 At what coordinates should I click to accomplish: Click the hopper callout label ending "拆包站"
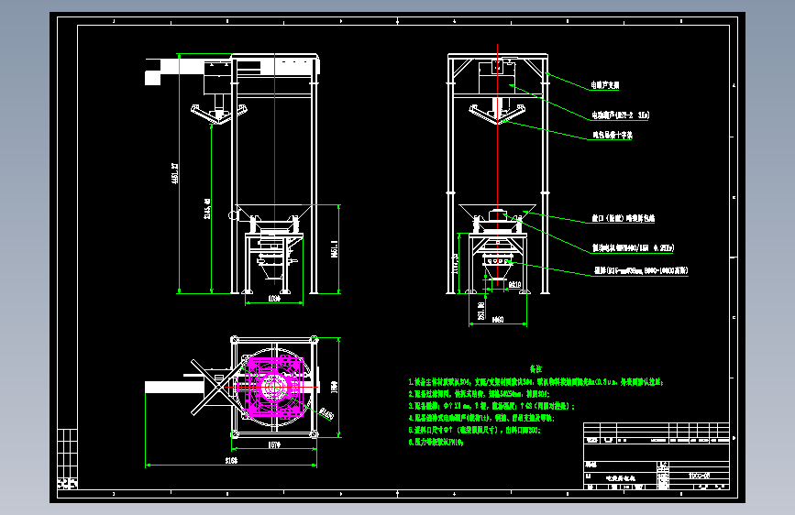click(624, 218)
